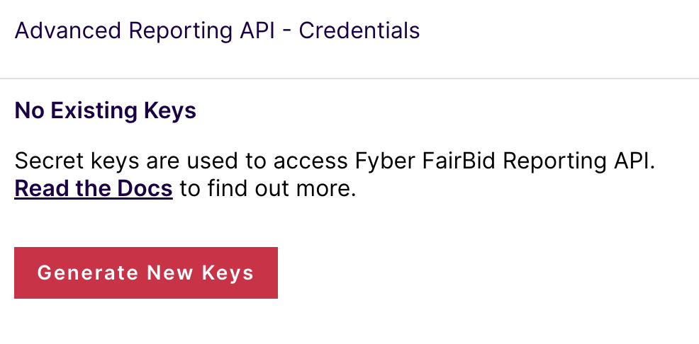The height and width of the screenshot is (344, 699).
Task: Click the word "Credentials" in the header
Action: point(359,31)
